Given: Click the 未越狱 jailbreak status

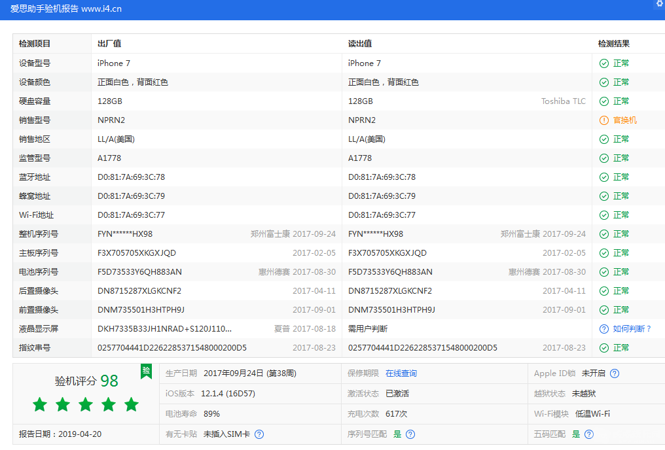Looking at the screenshot, I should click(x=584, y=394).
